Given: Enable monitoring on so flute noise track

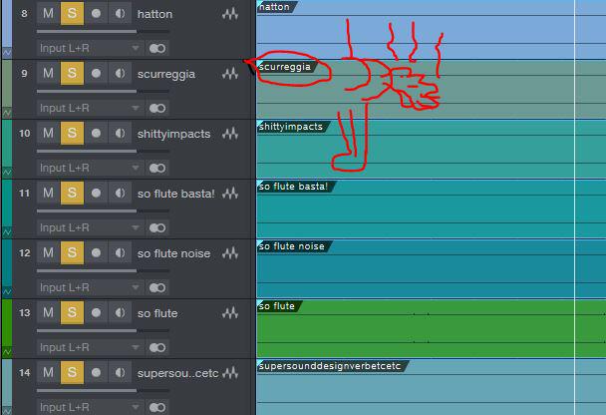Looking at the screenshot, I should (120, 253).
